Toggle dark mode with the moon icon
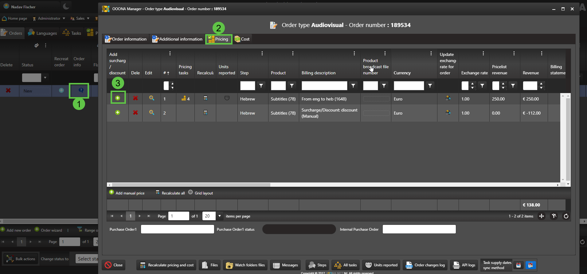This screenshot has height=274, width=587. 66,6
